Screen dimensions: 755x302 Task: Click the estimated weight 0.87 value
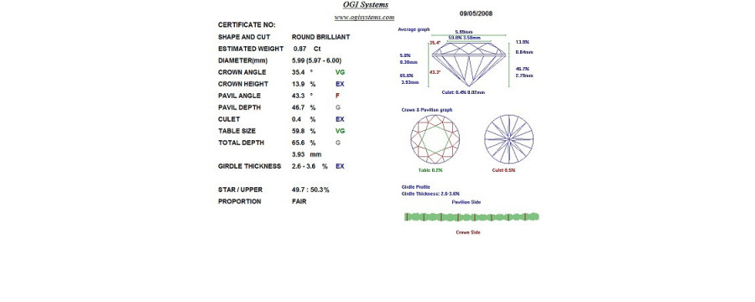[x=300, y=49]
